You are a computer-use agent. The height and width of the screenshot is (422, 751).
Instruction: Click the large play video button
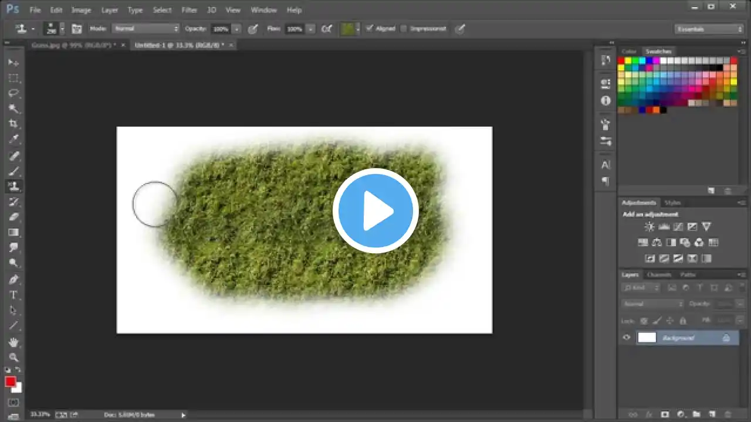pyautogui.click(x=375, y=211)
